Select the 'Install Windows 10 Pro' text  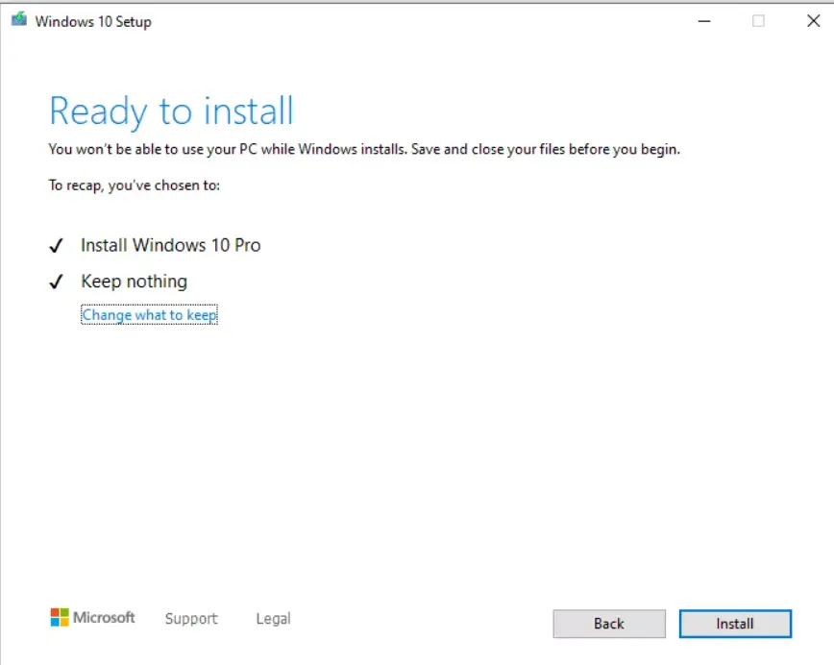(x=171, y=245)
